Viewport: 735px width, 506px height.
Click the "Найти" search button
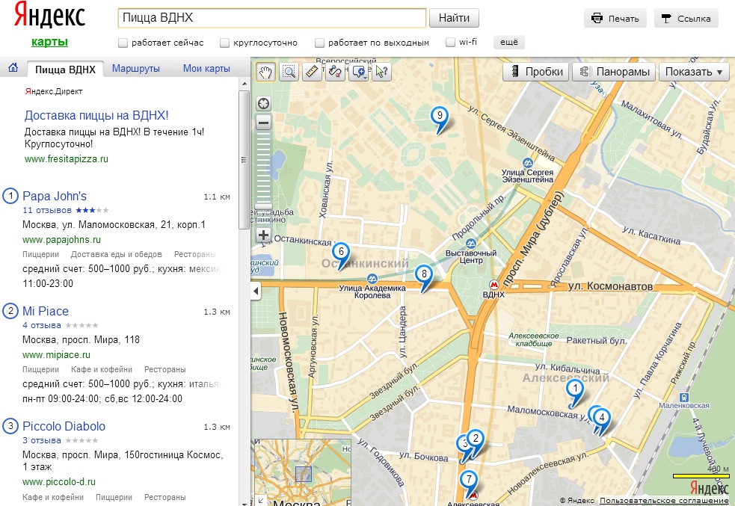(455, 18)
